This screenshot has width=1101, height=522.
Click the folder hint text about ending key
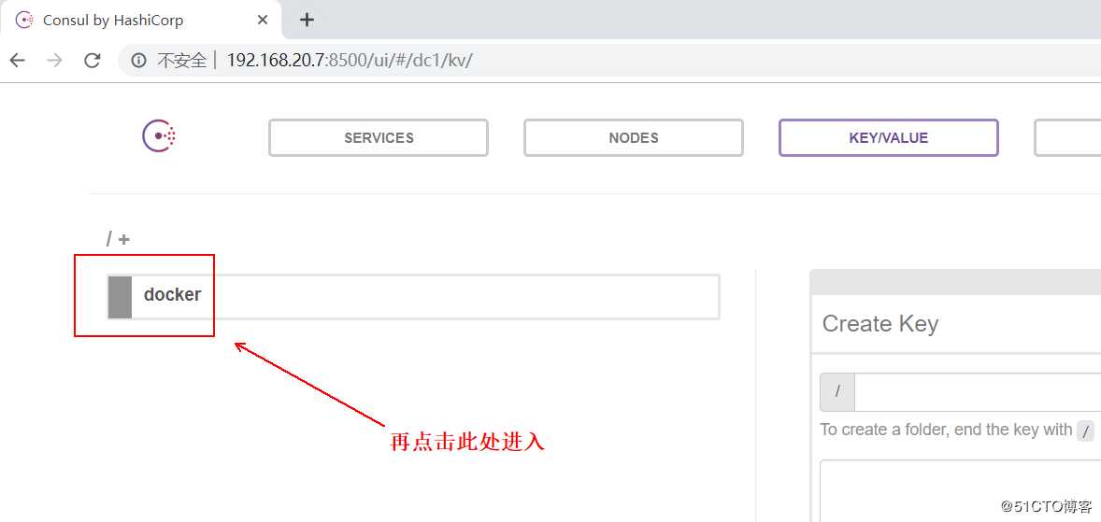[x=957, y=430]
